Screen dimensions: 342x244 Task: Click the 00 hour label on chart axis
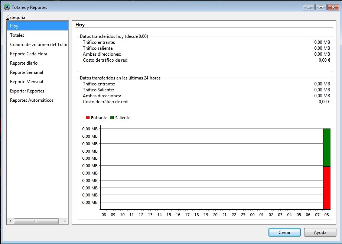coord(253,215)
